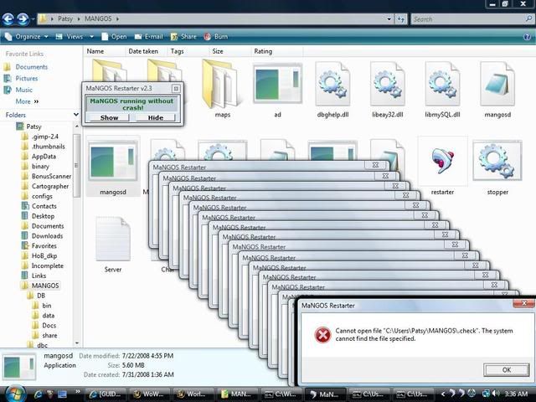This screenshot has width=536, height=402.
Task: Open the Windows Start orb
Action: click(13, 394)
